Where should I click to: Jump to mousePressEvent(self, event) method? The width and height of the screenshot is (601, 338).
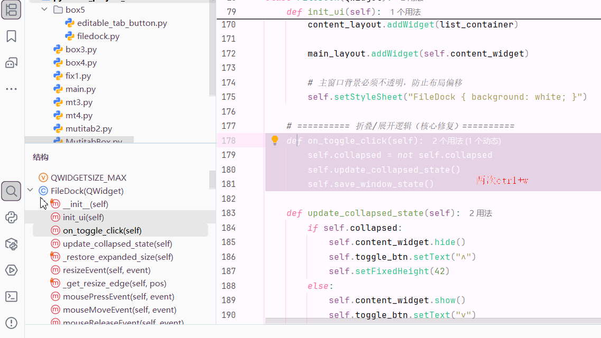point(118,296)
